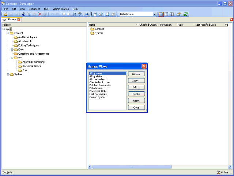Click the Edit... button
The width and height of the screenshot is (234, 176).
click(136, 87)
